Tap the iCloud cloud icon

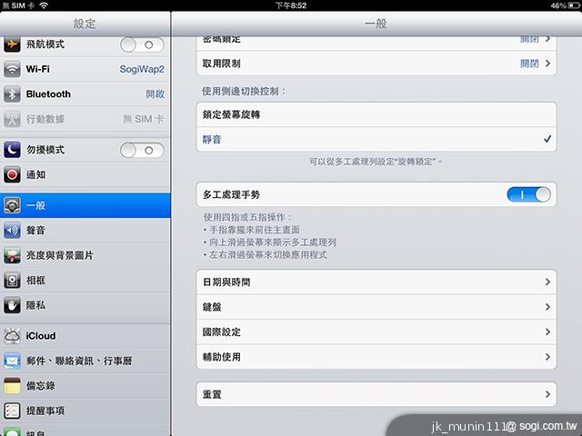[12, 336]
